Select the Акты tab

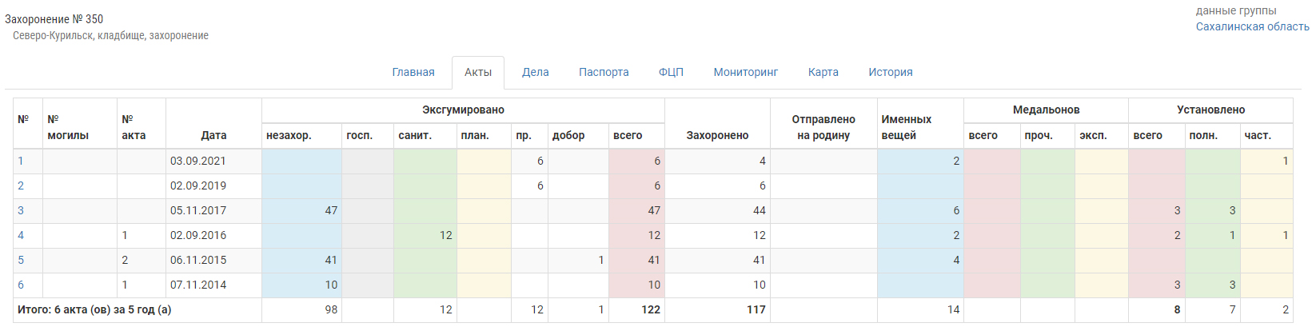(x=478, y=72)
